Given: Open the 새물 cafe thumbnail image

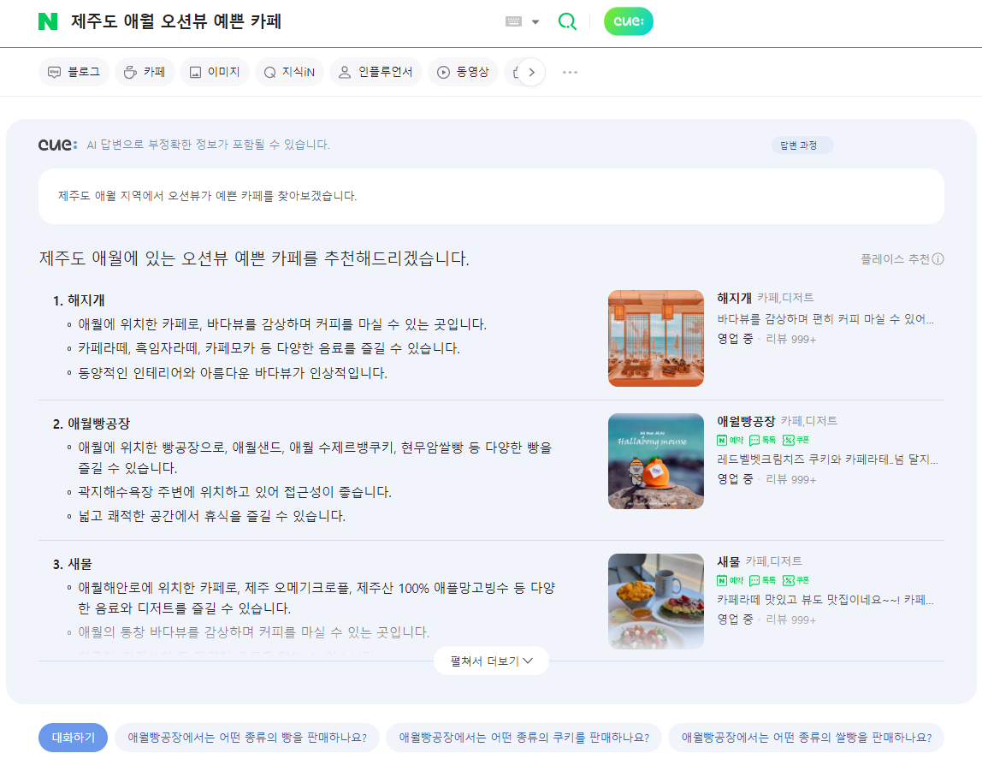Looking at the screenshot, I should click(656, 602).
